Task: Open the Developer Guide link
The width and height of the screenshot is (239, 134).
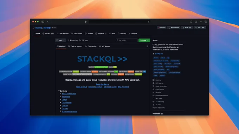Action: [110, 87]
